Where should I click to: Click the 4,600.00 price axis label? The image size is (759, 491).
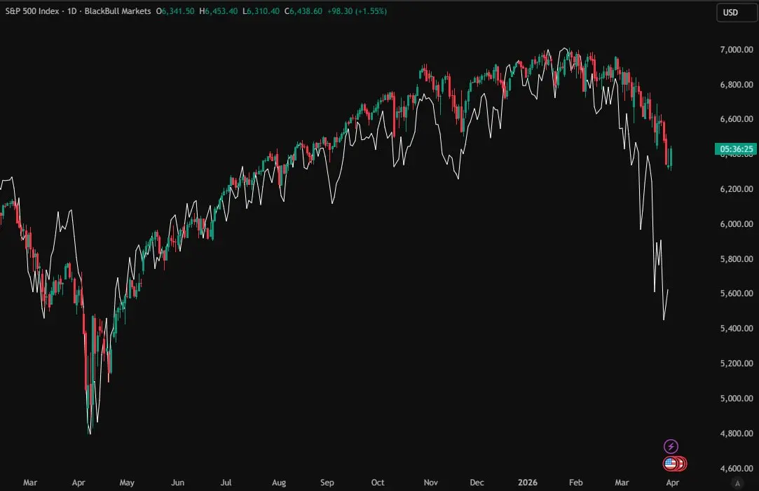pos(737,469)
